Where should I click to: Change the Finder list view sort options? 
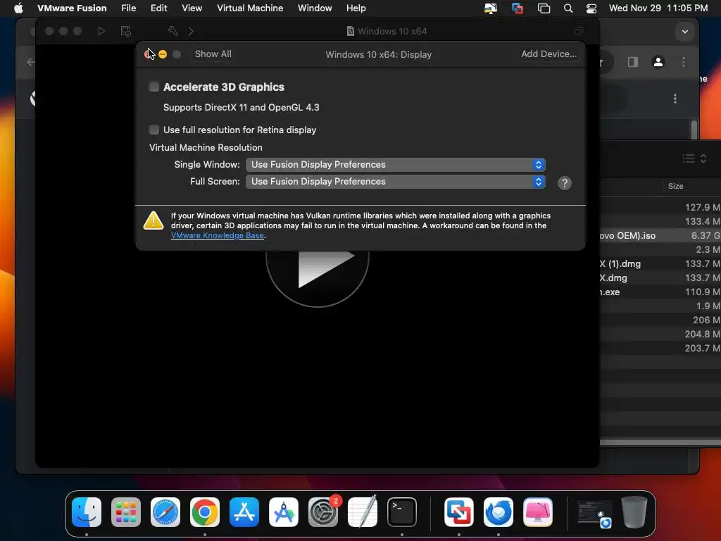(x=694, y=158)
